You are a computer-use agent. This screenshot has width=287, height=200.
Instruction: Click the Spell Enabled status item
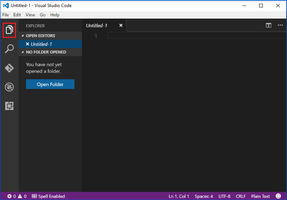[x=48, y=196]
